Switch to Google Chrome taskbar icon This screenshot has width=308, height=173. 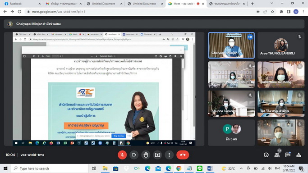179,168
